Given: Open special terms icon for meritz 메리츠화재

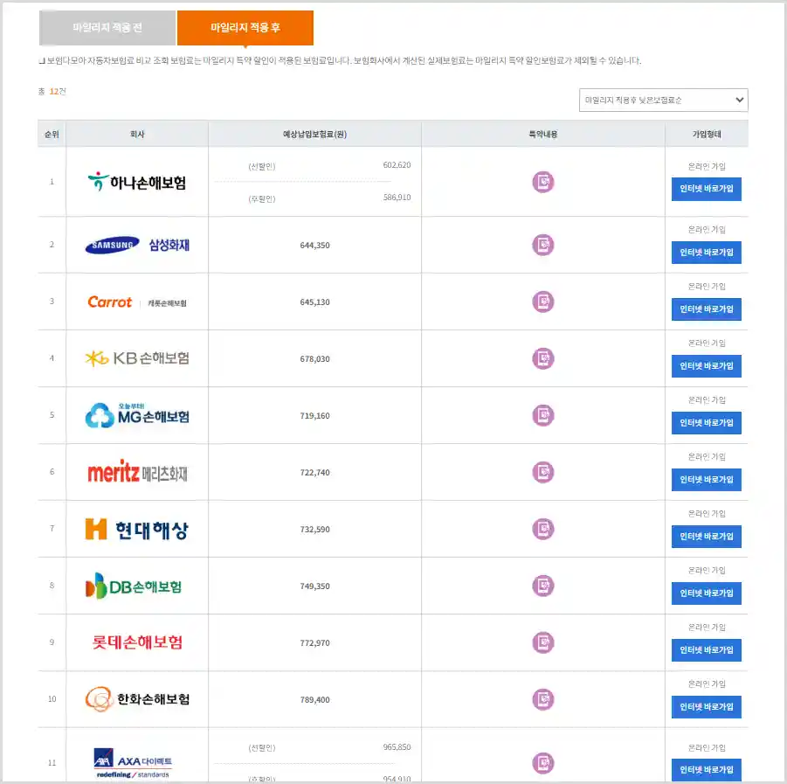Looking at the screenshot, I should click(543, 472).
